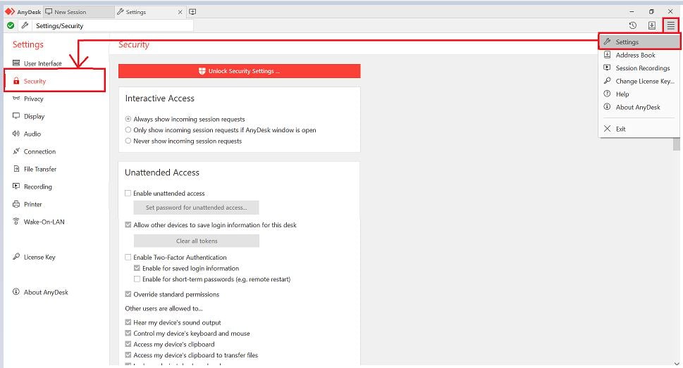
Task: Click the green connection status icon
Action: [11, 25]
